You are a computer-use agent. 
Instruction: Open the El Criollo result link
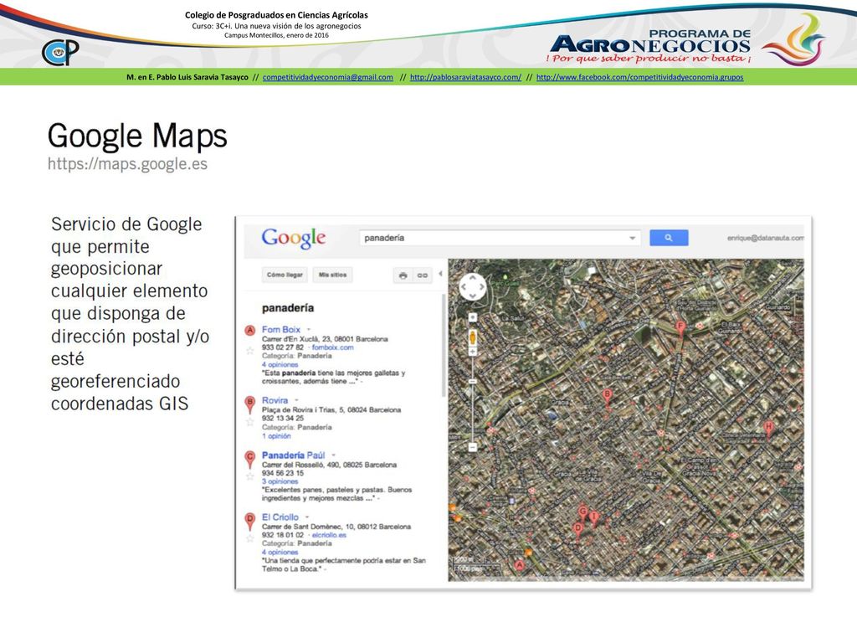click(x=280, y=517)
